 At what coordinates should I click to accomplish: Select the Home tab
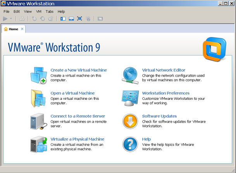point(14,29)
